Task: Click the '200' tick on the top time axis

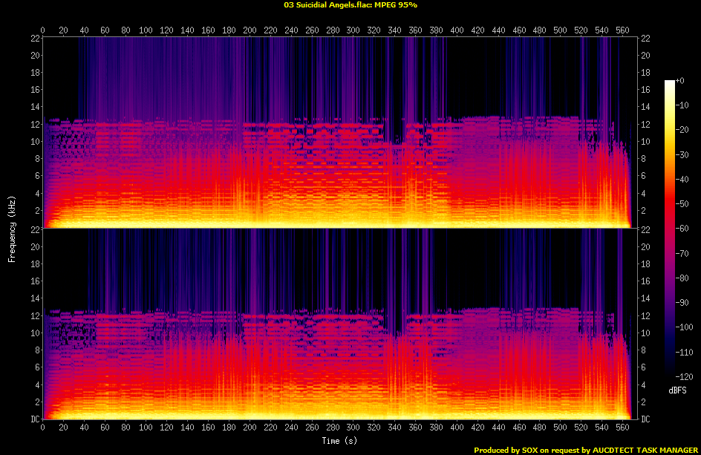Action: pyautogui.click(x=250, y=30)
